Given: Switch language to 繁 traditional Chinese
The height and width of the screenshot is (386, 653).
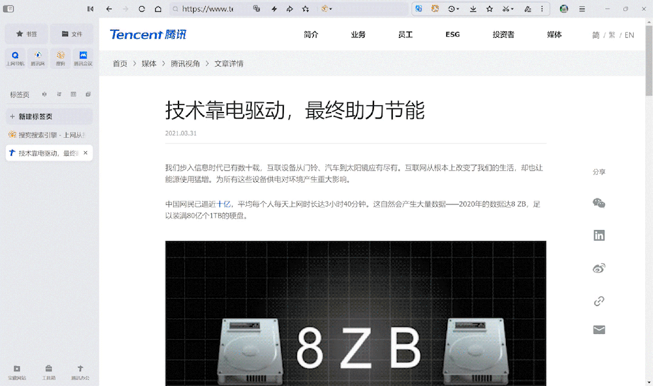Looking at the screenshot, I should [x=612, y=35].
